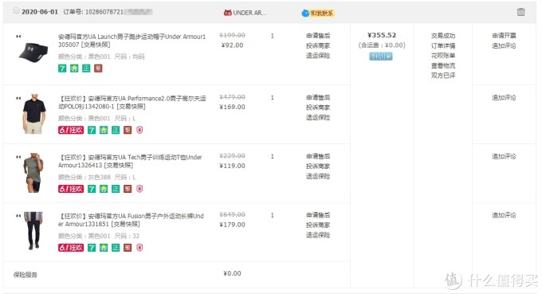Click green 正 badge under UA Tech T-shirt

pos(116,189)
